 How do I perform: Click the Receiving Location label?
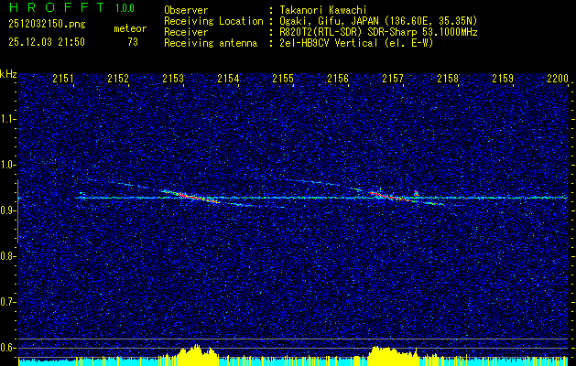[x=213, y=21]
